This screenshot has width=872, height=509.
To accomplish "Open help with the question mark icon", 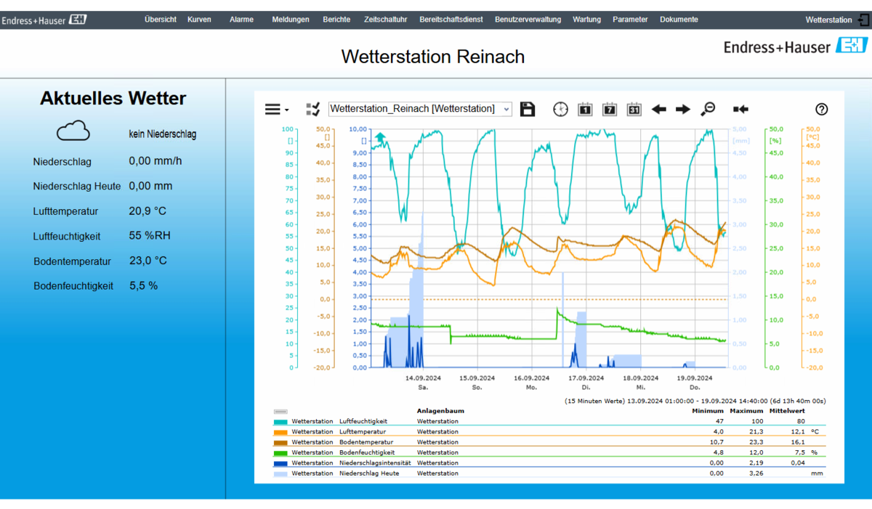I will pyautogui.click(x=822, y=109).
